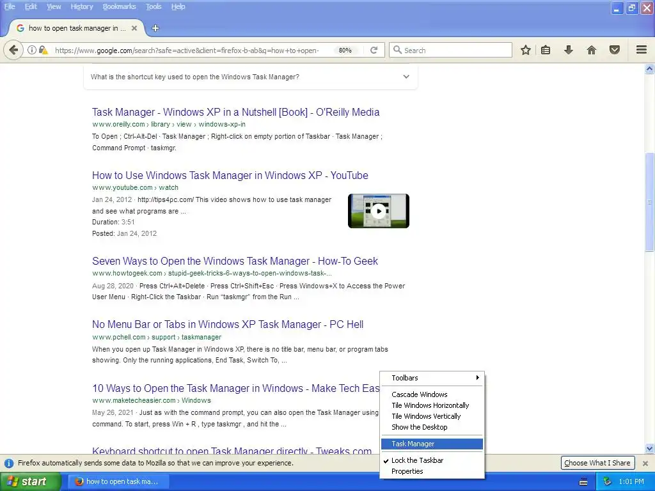Click the 1:01 PM system clock
Screen dimensions: 655x491
631,482
